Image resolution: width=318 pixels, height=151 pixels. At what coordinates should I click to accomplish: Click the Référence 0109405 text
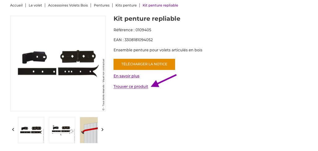pyautogui.click(x=132, y=30)
